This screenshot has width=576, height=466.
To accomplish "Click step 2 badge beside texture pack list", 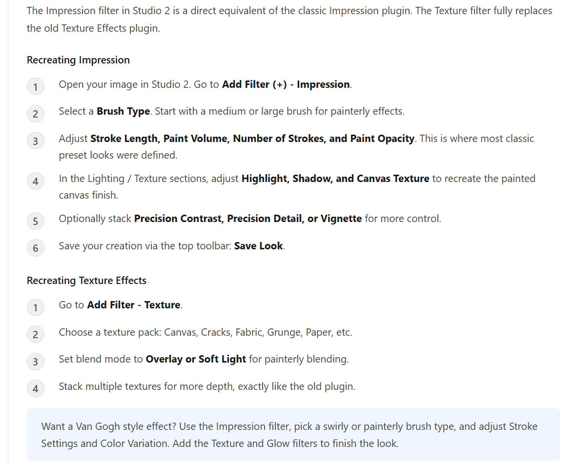I will pos(36,334).
